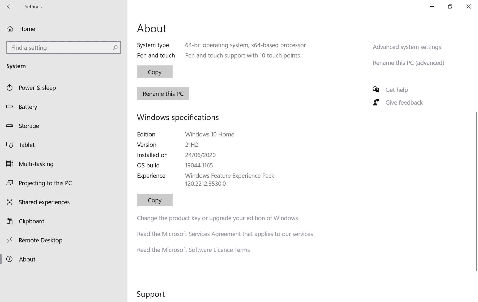
Task: Click the Get help speech-bubble icon
Action: [376, 90]
